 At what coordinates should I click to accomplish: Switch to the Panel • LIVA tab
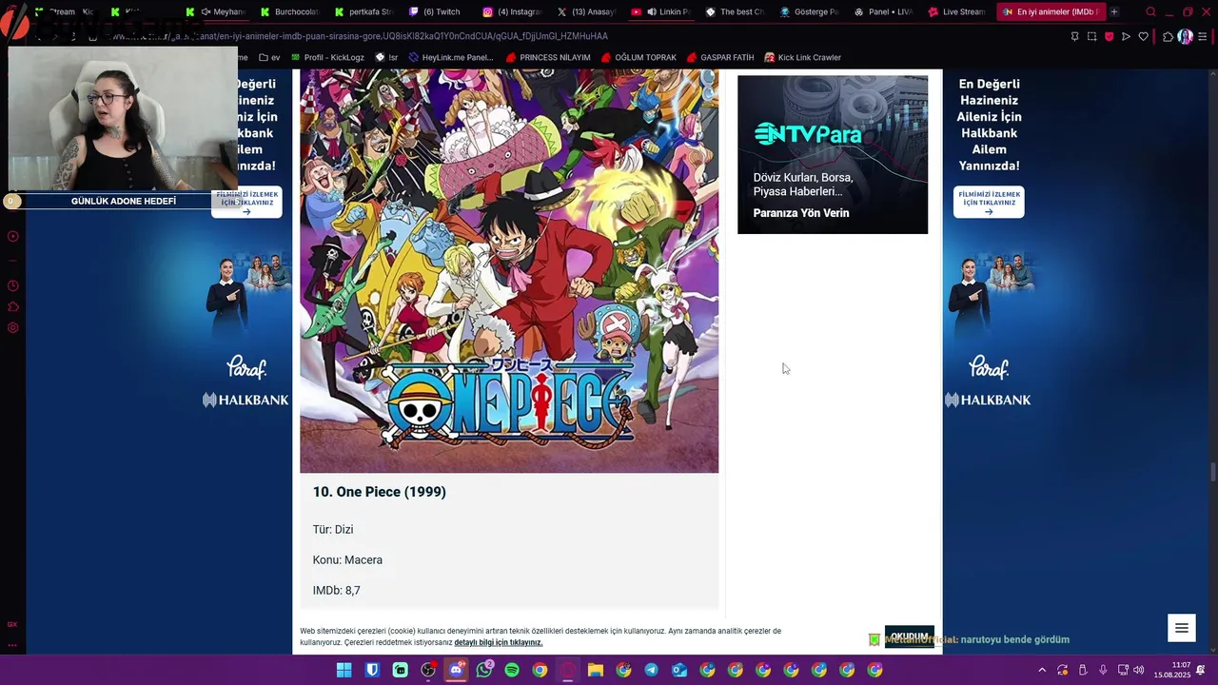884,11
